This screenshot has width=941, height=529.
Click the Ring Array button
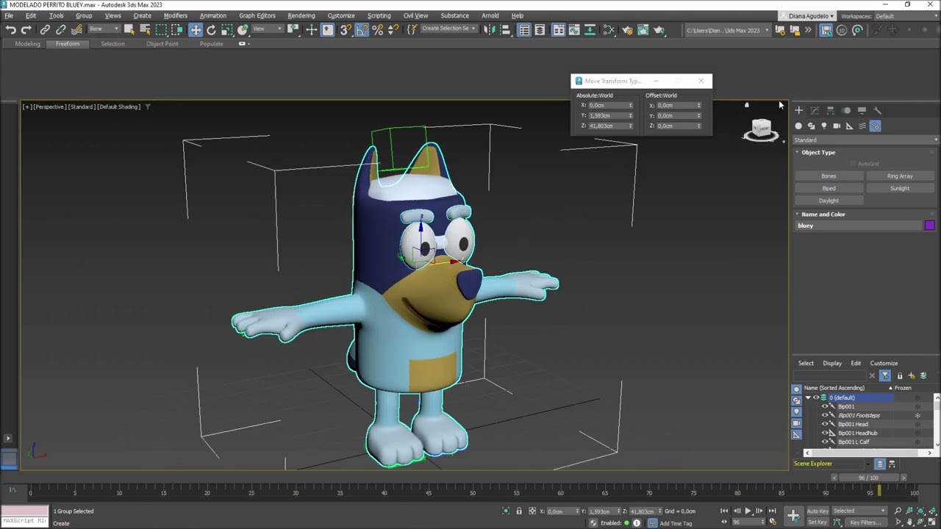click(900, 176)
